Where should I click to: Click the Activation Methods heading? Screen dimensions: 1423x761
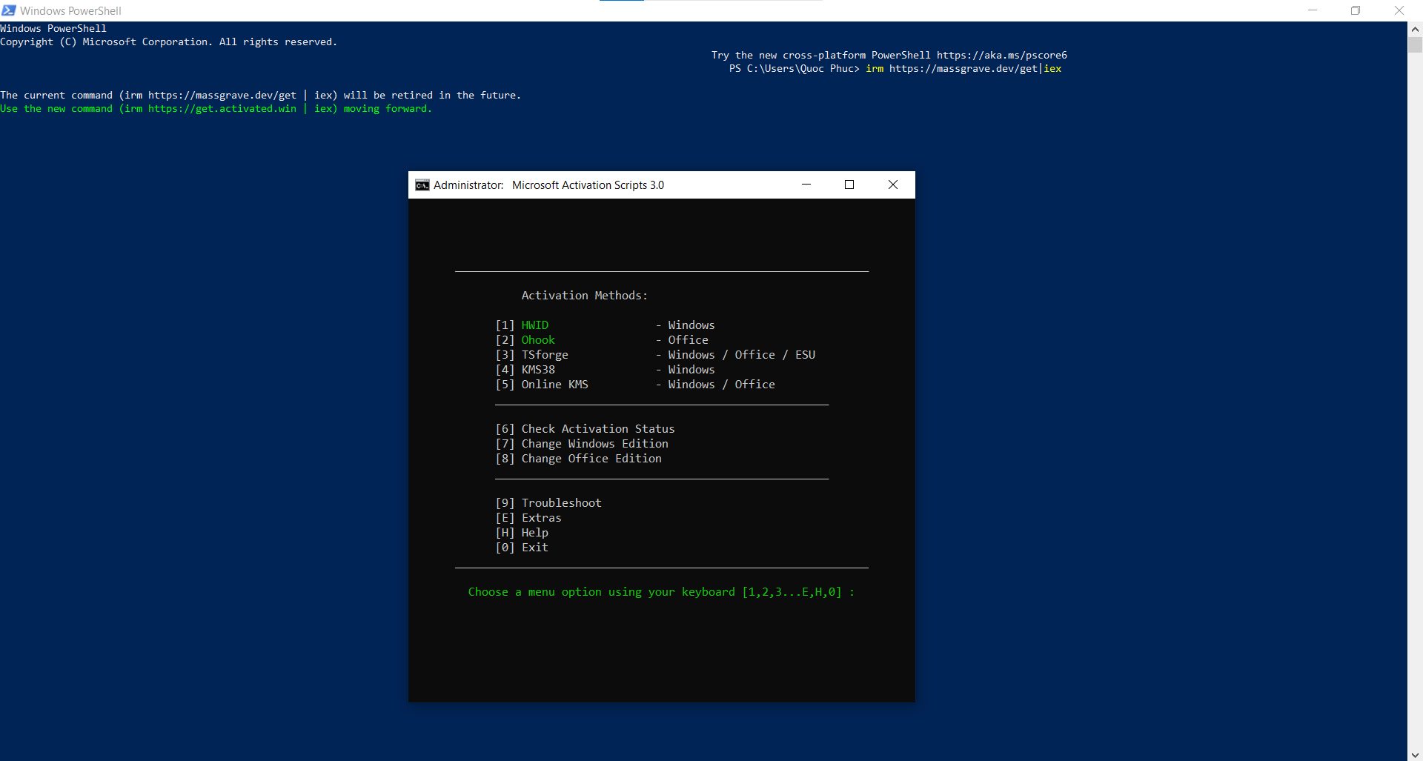(584, 296)
